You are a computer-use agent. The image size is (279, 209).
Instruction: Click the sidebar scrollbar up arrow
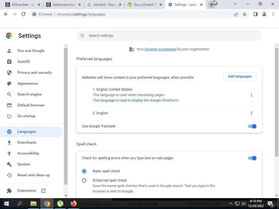tap(66, 46)
